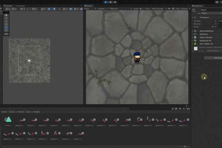
Task: Expand the Sprite Renderer component
Action: 193,31
